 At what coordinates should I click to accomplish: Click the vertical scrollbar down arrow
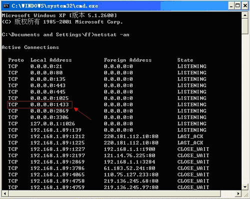(x=245, y=187)
